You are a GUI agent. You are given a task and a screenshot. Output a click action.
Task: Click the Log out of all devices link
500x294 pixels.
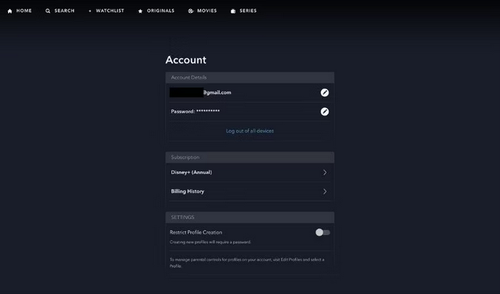pos(250,131)
